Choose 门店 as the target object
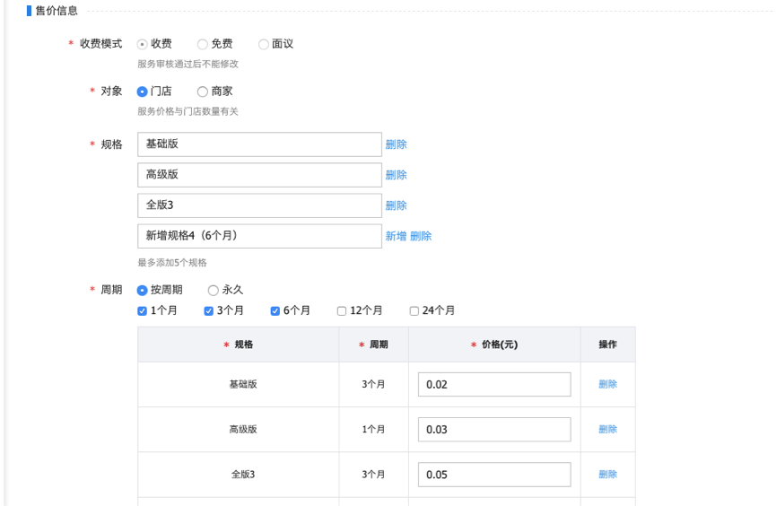Screen dimensions: 776x506 coord(142,92)
